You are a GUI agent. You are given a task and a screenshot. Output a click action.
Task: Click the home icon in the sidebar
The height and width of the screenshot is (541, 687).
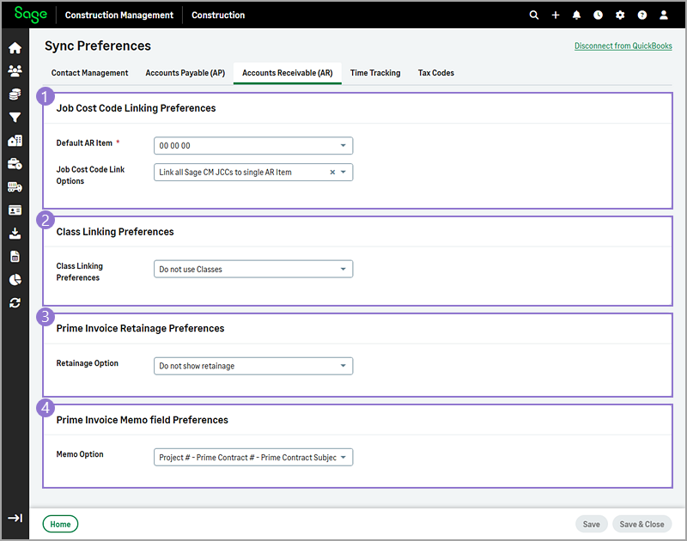click(15, 48)
